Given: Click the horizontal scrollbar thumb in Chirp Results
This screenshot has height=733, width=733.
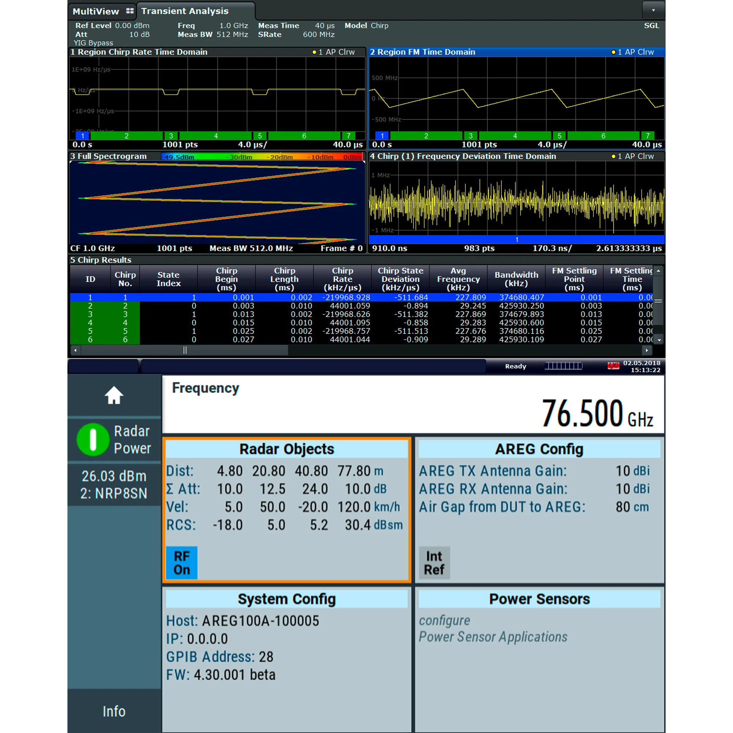Looking at the screenshot, I should tap(185, 350).
